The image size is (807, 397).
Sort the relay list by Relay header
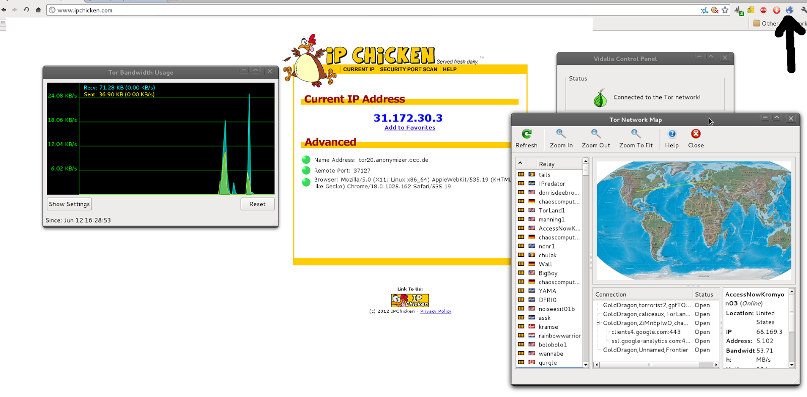tap(554, 164)
